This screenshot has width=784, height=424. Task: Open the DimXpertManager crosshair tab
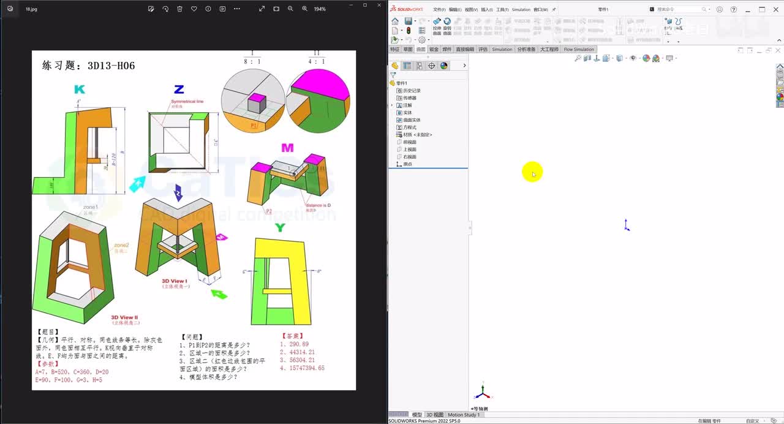pyautogui.click(x=431, y=66)
